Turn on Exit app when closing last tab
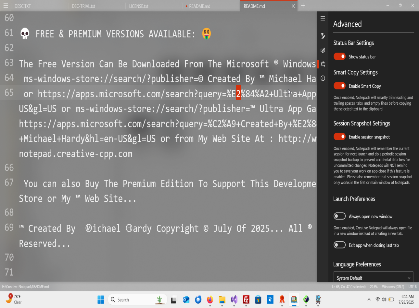This screenshot has width=419, height=308. tap(339, 245)
